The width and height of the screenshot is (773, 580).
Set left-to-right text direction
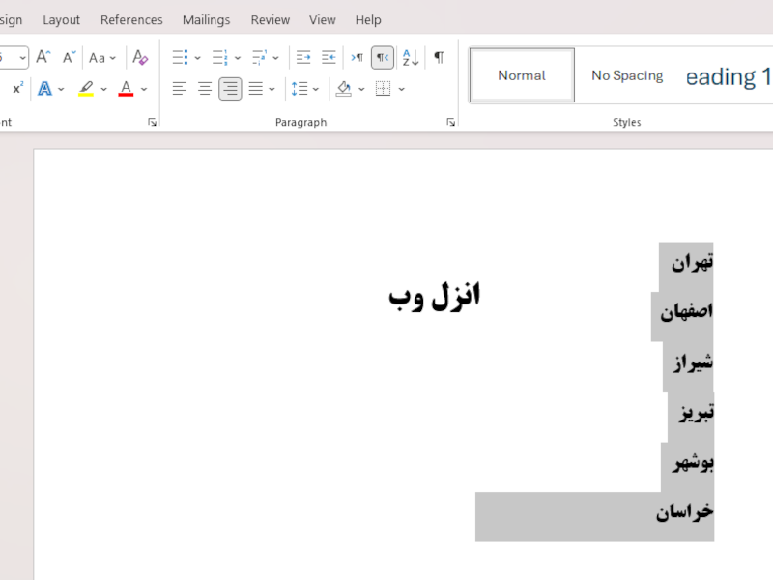click(x=358, y=57)
